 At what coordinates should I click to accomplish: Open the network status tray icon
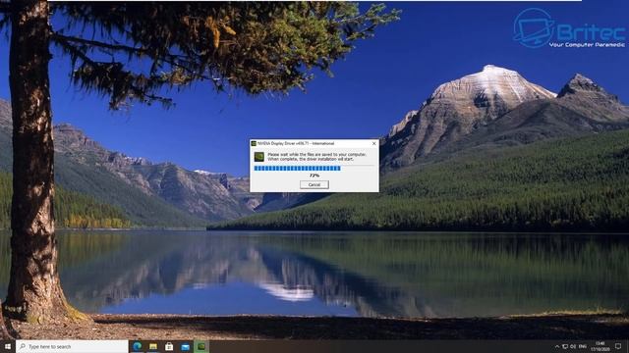coord(565,346)
